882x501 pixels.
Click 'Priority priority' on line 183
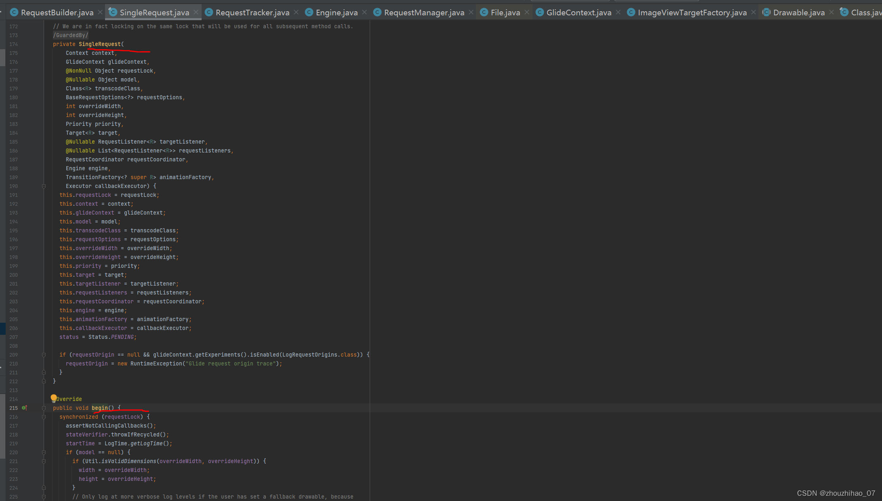[x=93, y=124]
